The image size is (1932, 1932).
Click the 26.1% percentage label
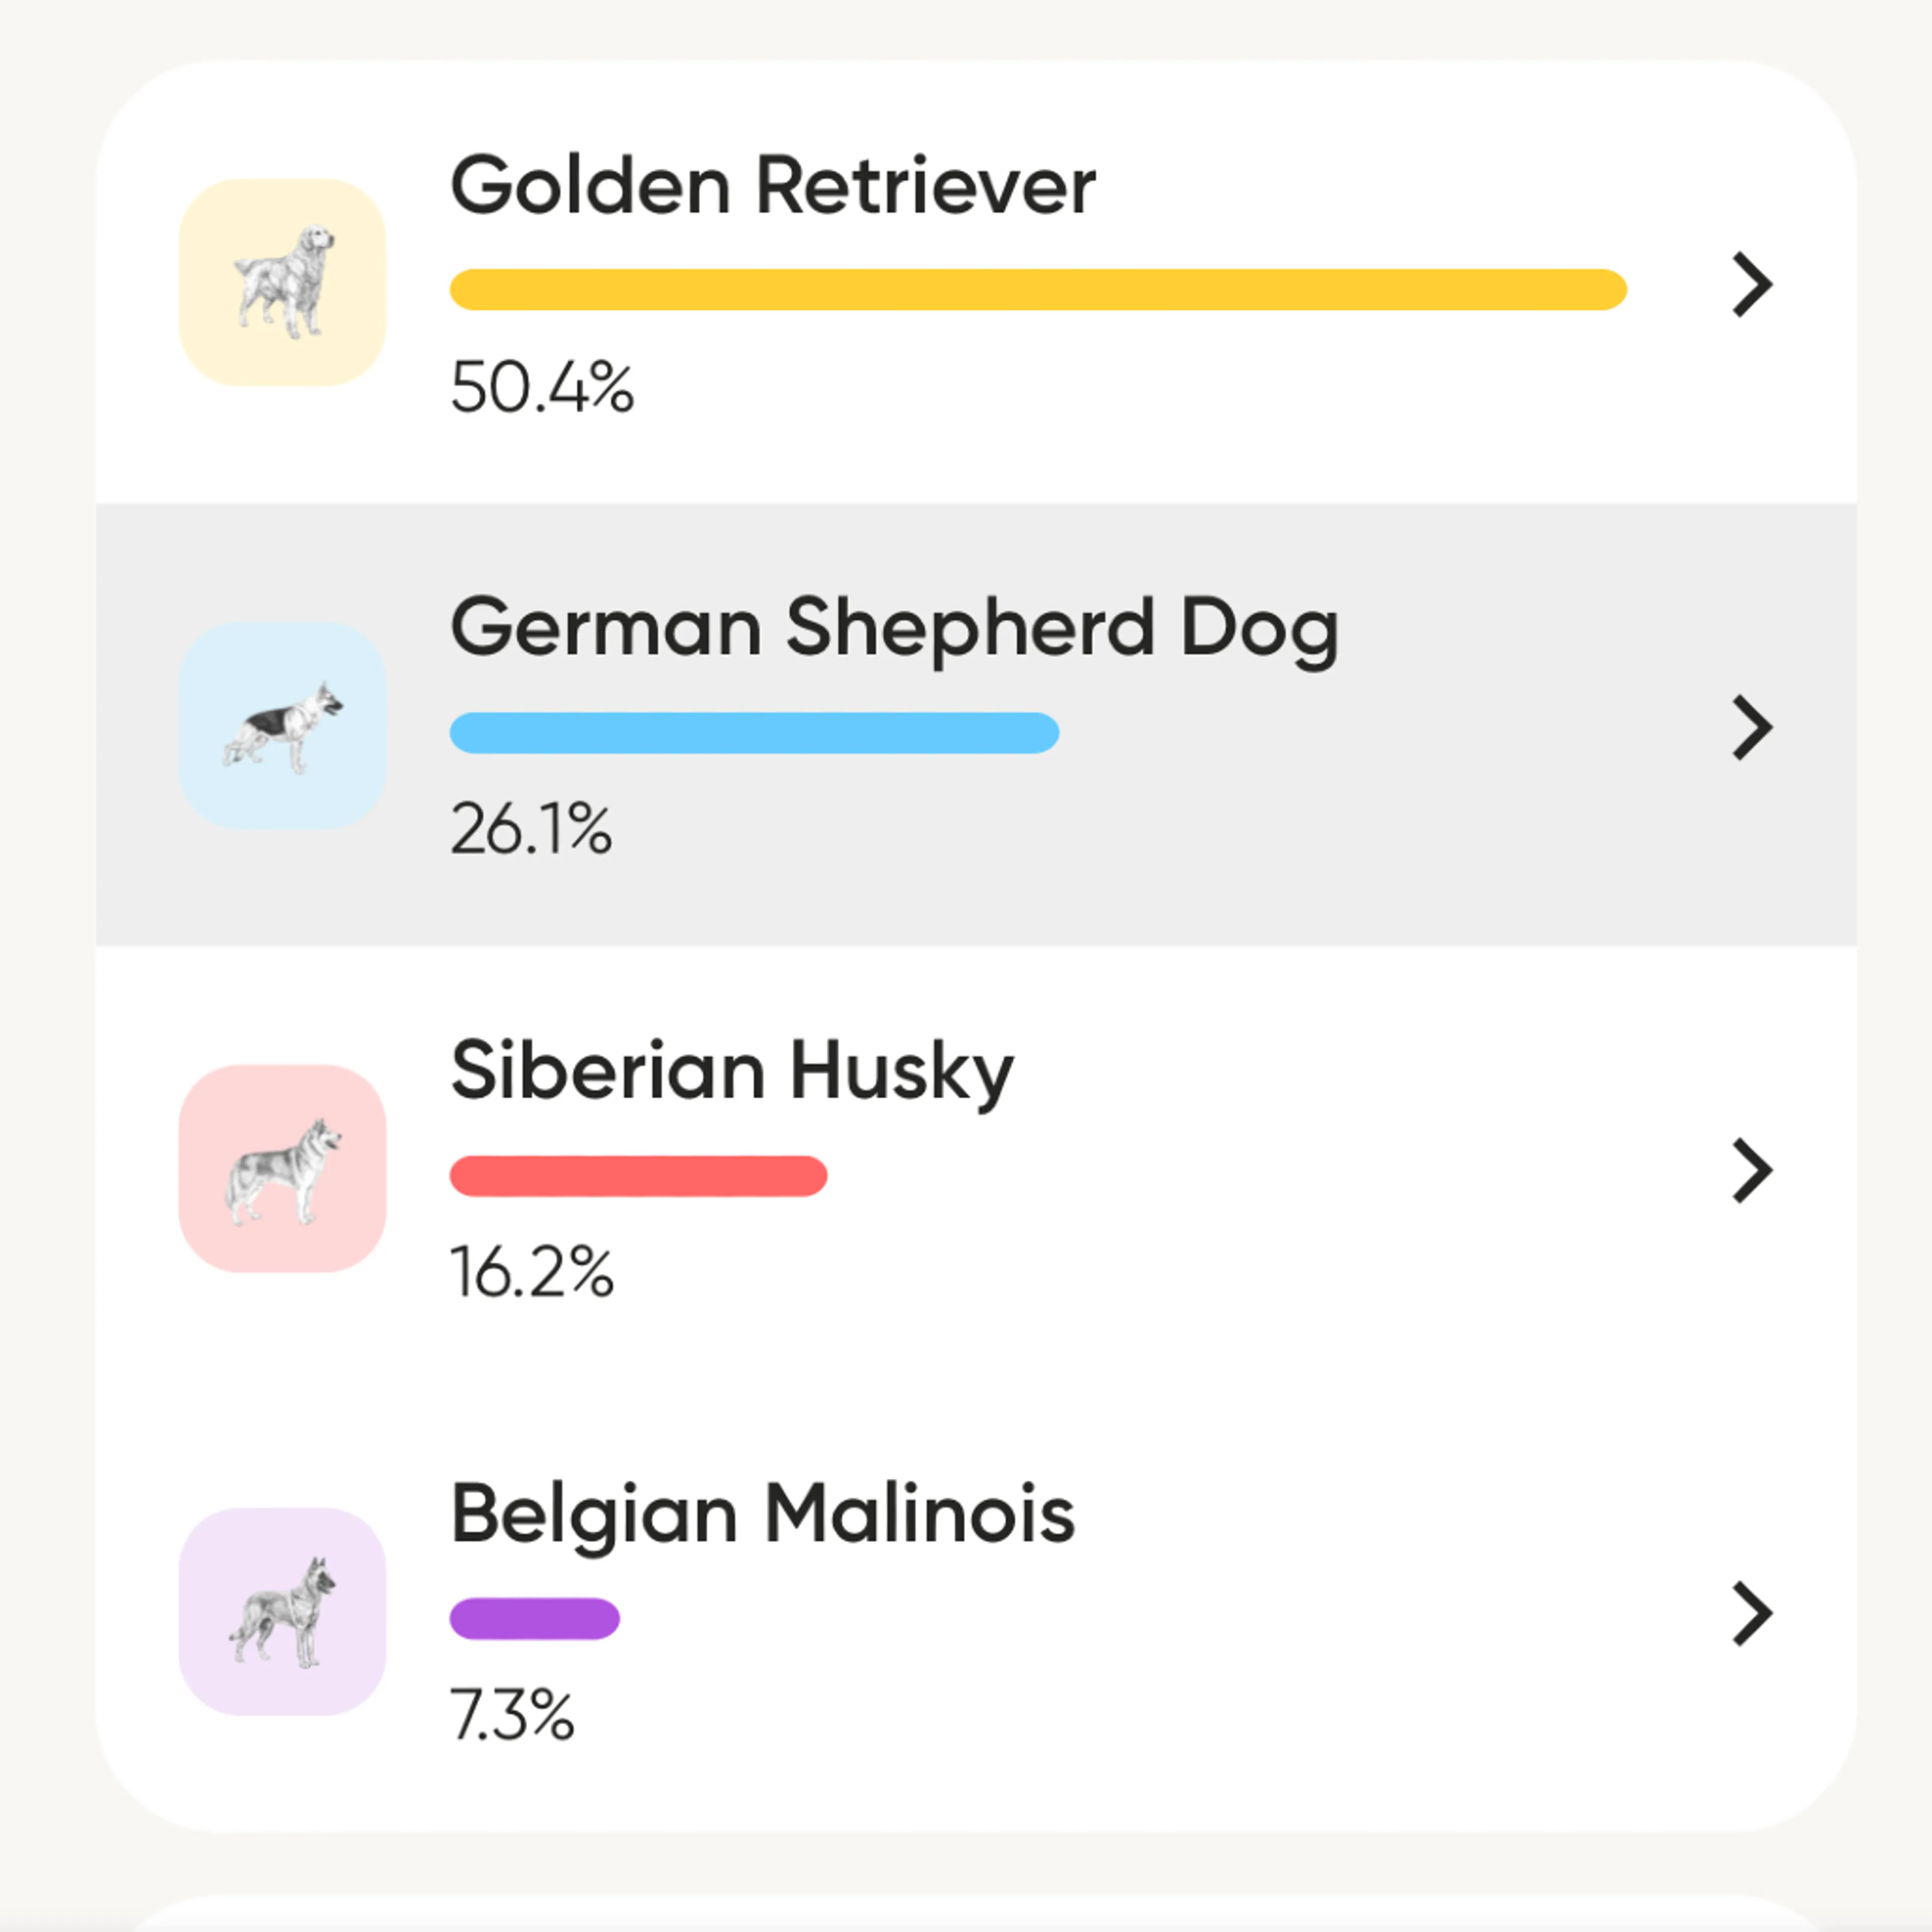pos(531,829)
